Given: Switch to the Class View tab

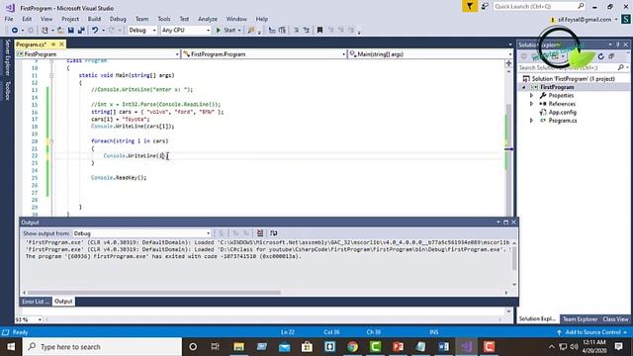Looking at the screenshot, I should coord(615,318).
